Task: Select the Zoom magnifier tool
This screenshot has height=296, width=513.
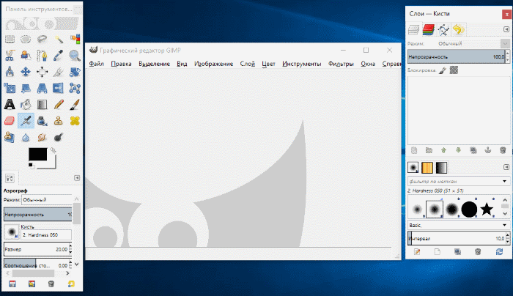Action: click(x=75, y=54)
